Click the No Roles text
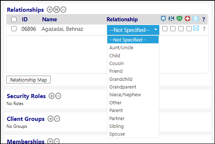 (15, 104)
